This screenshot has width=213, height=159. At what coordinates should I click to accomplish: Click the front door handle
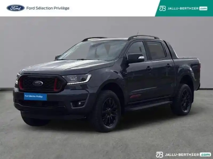[149, 68]
